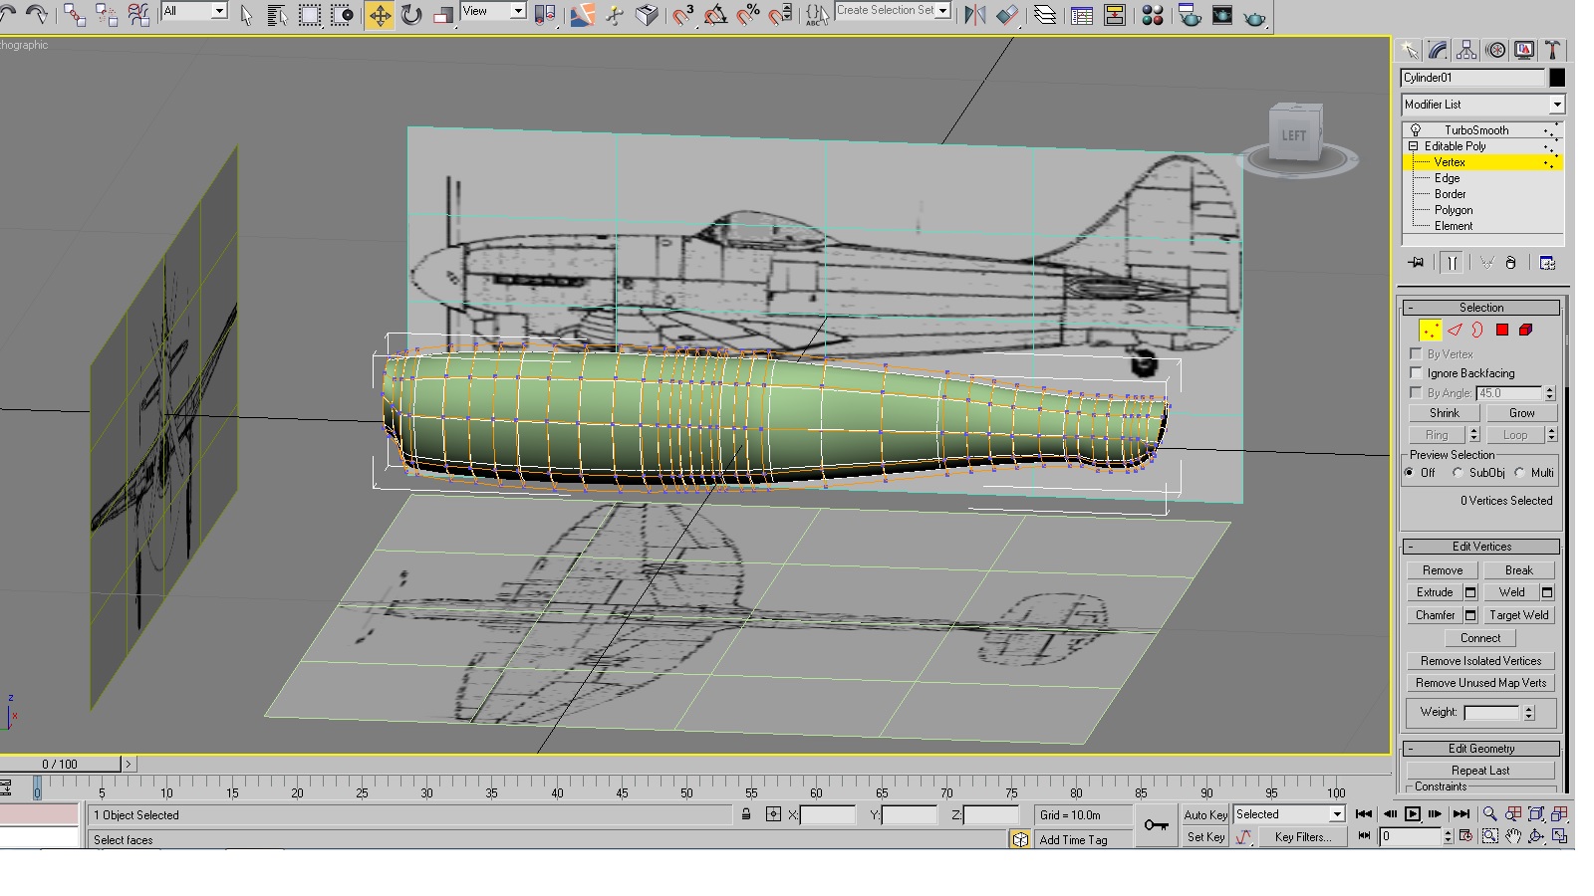Screen dimensions: 1594x896
Task: Open the Material Editor icon
Action: [1152, 15]
